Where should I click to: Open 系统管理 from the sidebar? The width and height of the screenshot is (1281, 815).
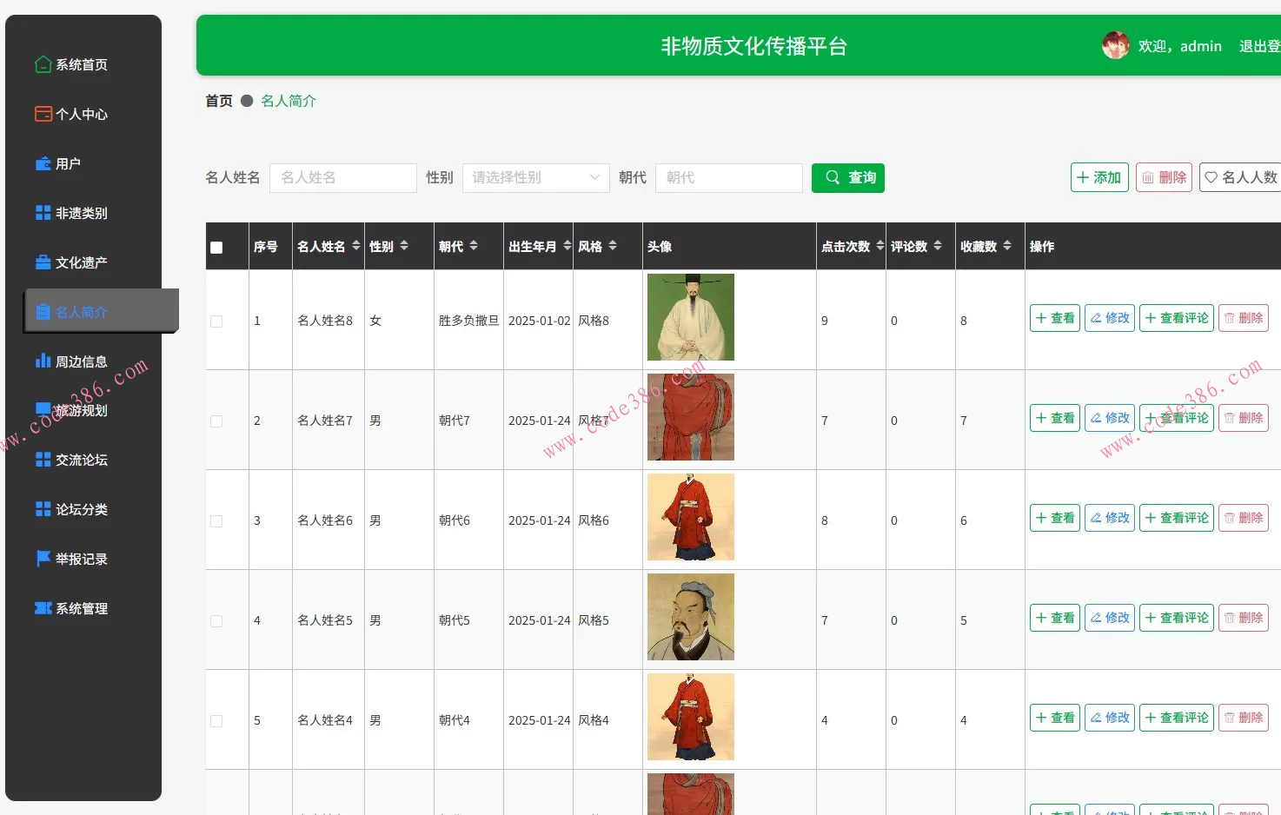(43, 608)
